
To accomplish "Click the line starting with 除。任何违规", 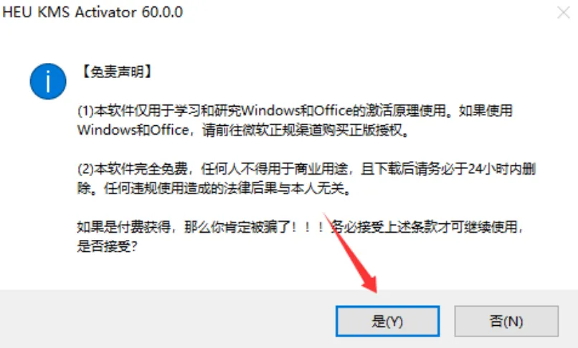I will pos(214,188).
